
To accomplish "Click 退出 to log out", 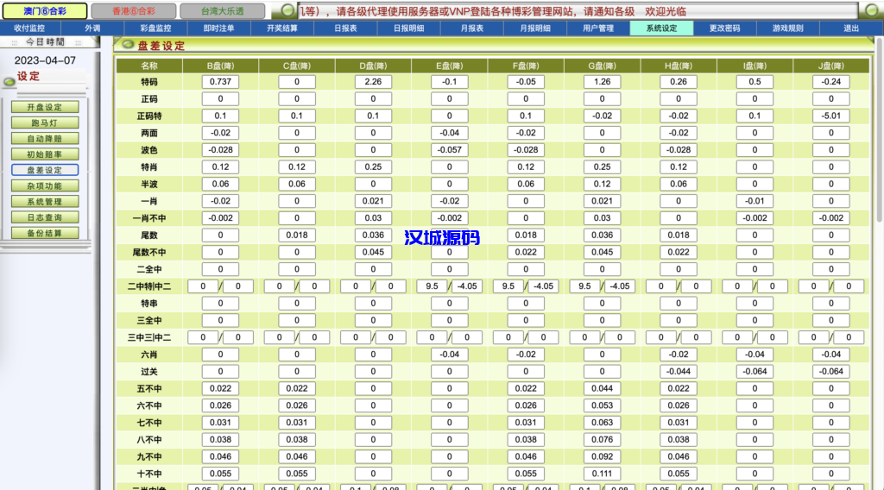I will (851, 28).
